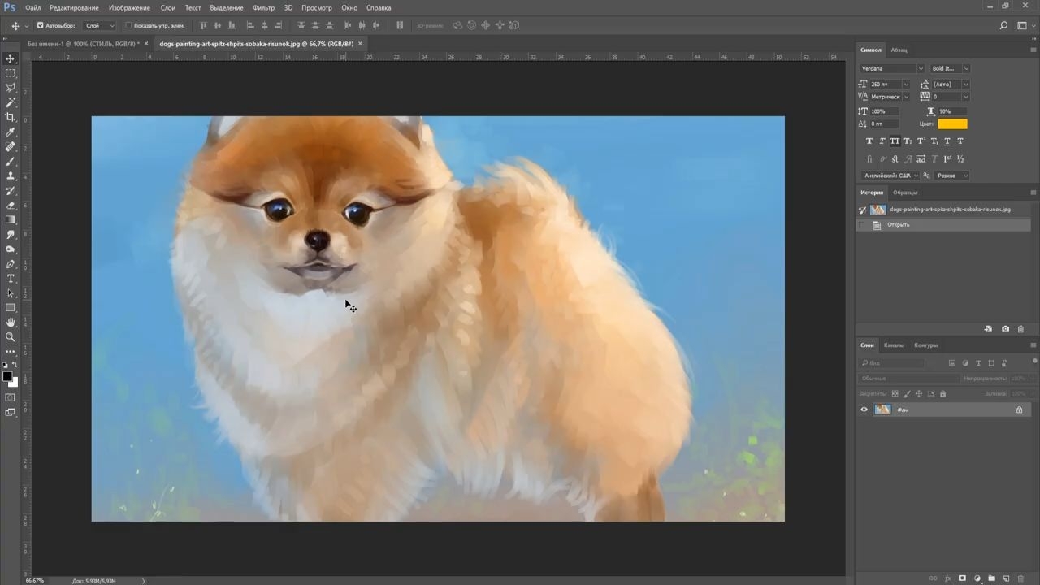Click the zoom level 66,67% field
The height and width of the screenshot is (585, 1040).
[35, 581]
